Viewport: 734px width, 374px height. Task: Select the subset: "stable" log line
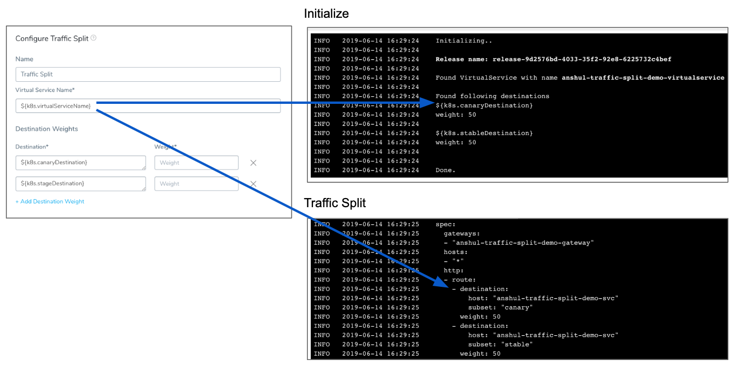click(x=500, y=344)
